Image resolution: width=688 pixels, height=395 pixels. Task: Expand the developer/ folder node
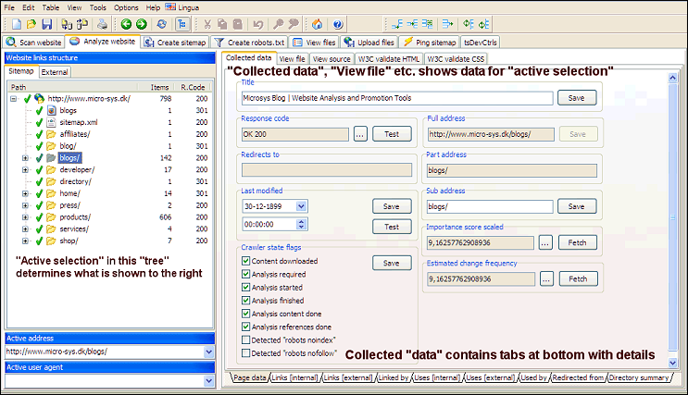pos(25,169)
